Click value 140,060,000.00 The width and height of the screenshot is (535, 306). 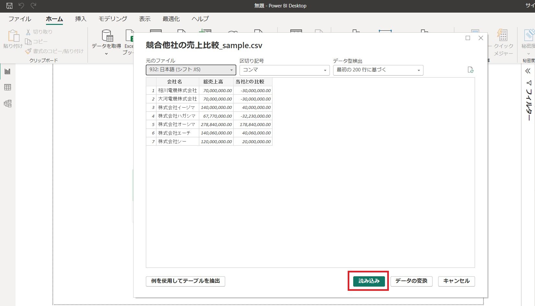click(x=216, y=133)
